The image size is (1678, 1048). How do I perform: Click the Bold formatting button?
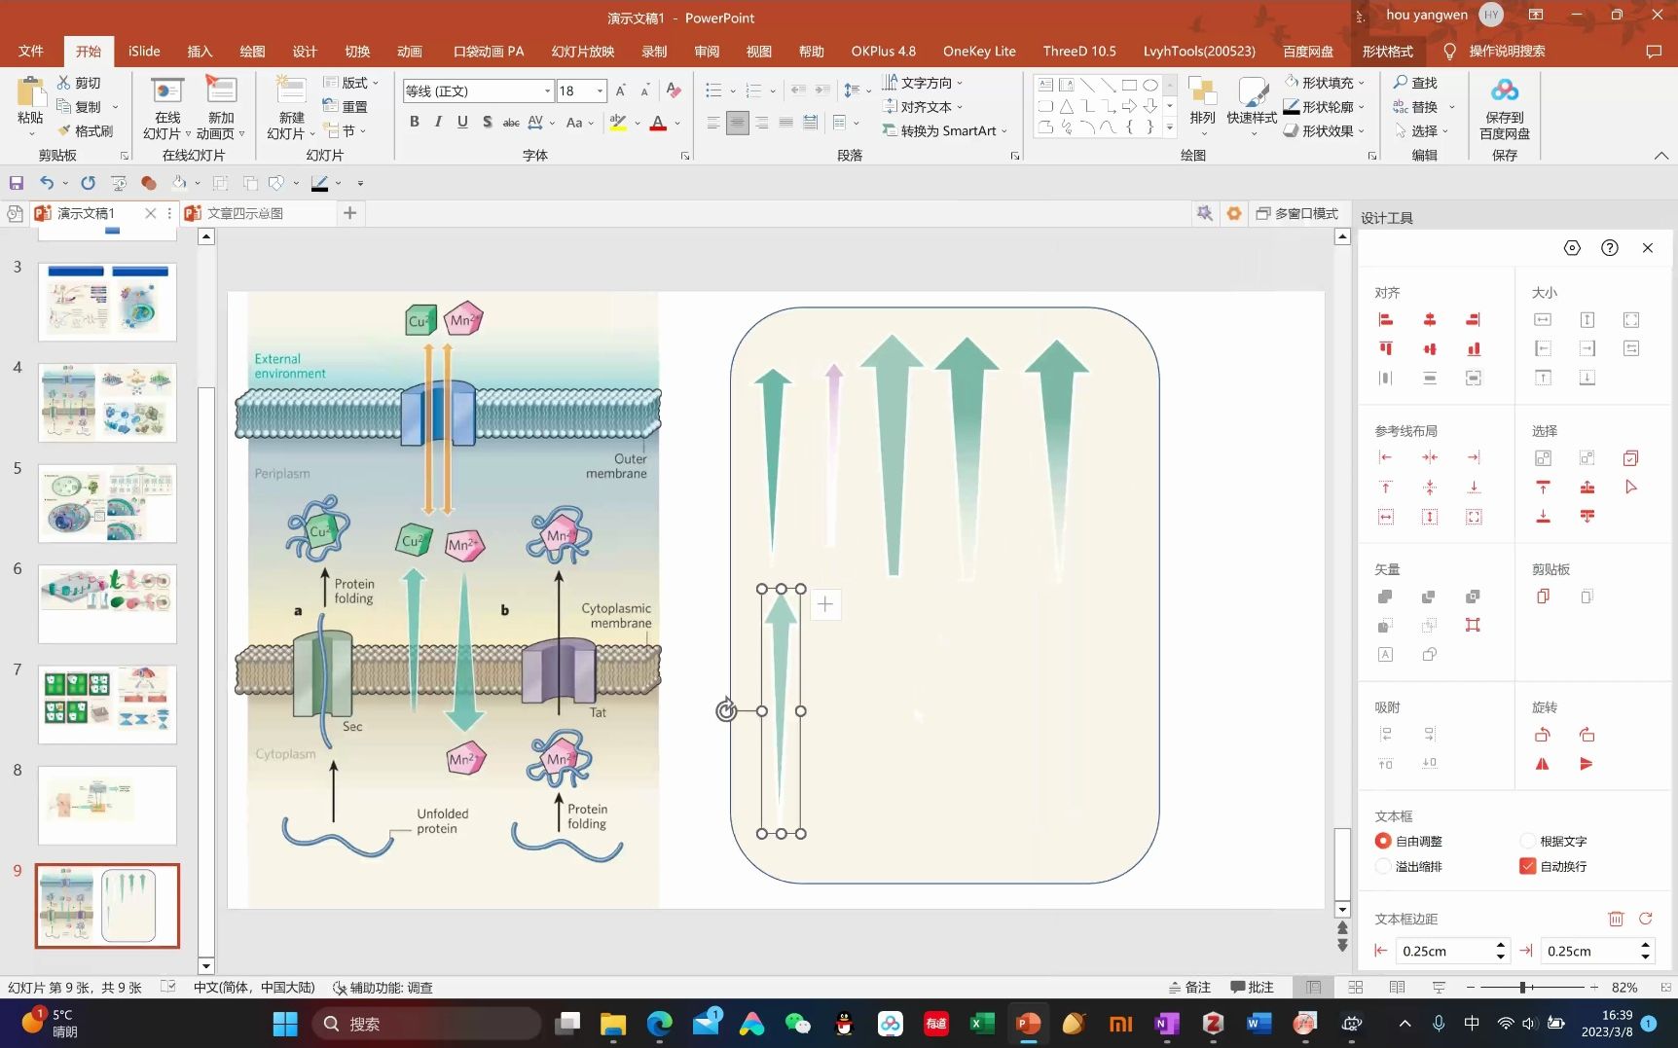pyautogui.click(x=414, y=122)
